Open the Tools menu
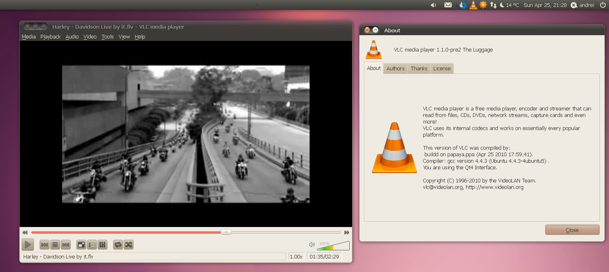This screenshot has width=609, height=272. coord(107,37)
